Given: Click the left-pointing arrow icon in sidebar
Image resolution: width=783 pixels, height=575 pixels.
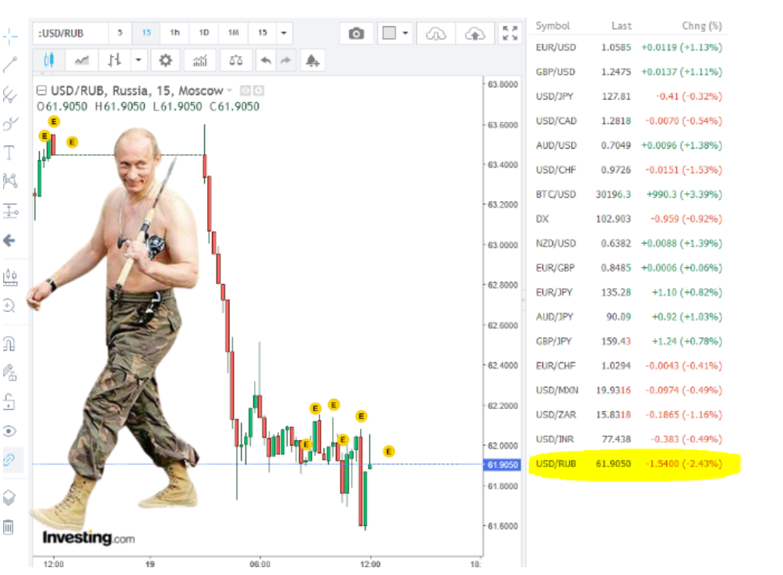Looking at the screenshot, I should [9, 241].
